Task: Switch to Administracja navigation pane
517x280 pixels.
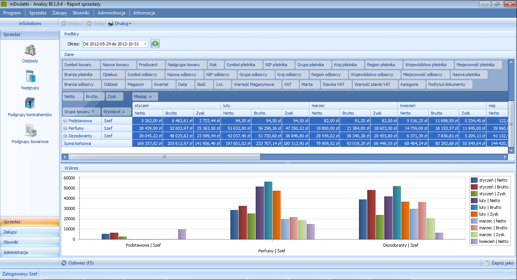Action: (29, 252)
